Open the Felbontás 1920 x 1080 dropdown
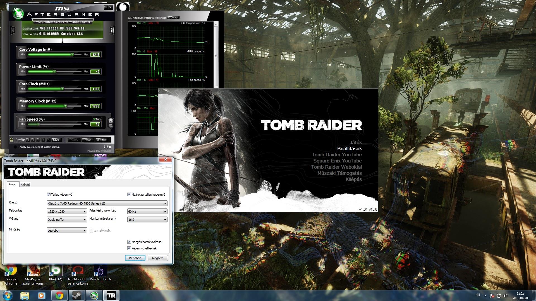Image resolution: width=536 pixels, height=301 pixels. pyautogui.click(x=67, y=212)
